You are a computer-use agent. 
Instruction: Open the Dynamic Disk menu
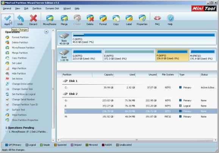52,8
